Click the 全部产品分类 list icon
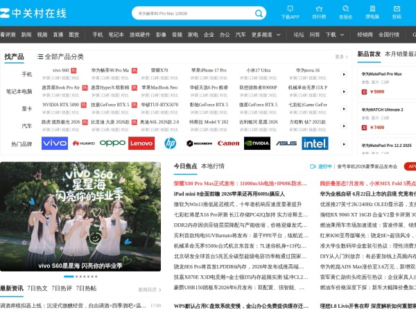 pos(40,57)
